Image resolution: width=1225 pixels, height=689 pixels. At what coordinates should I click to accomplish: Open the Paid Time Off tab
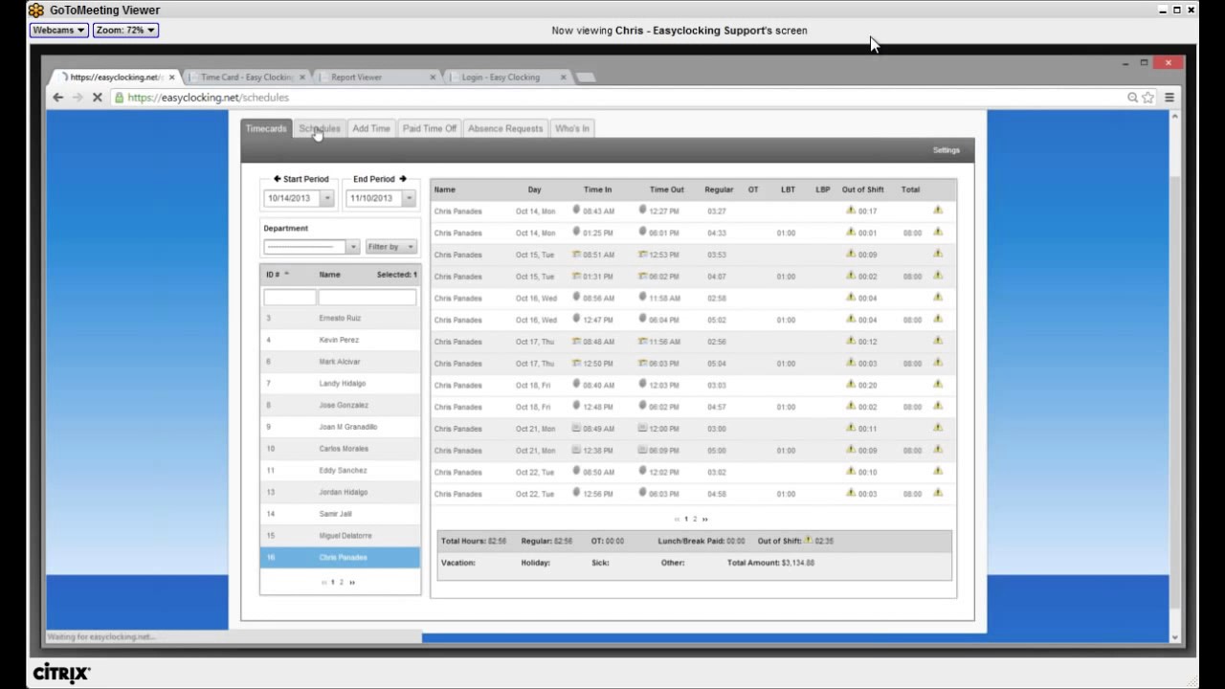pyautogui.click(x=430, y=128)
